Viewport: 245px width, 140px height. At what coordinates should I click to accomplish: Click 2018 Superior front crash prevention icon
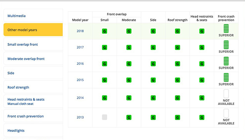226,28
